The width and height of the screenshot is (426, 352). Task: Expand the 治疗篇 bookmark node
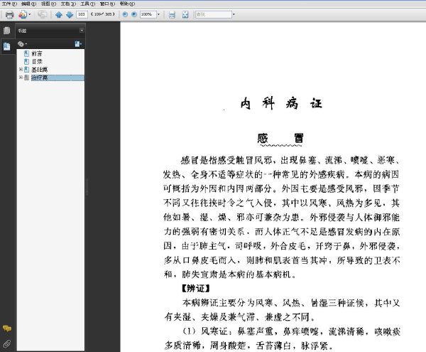(21, 78)
